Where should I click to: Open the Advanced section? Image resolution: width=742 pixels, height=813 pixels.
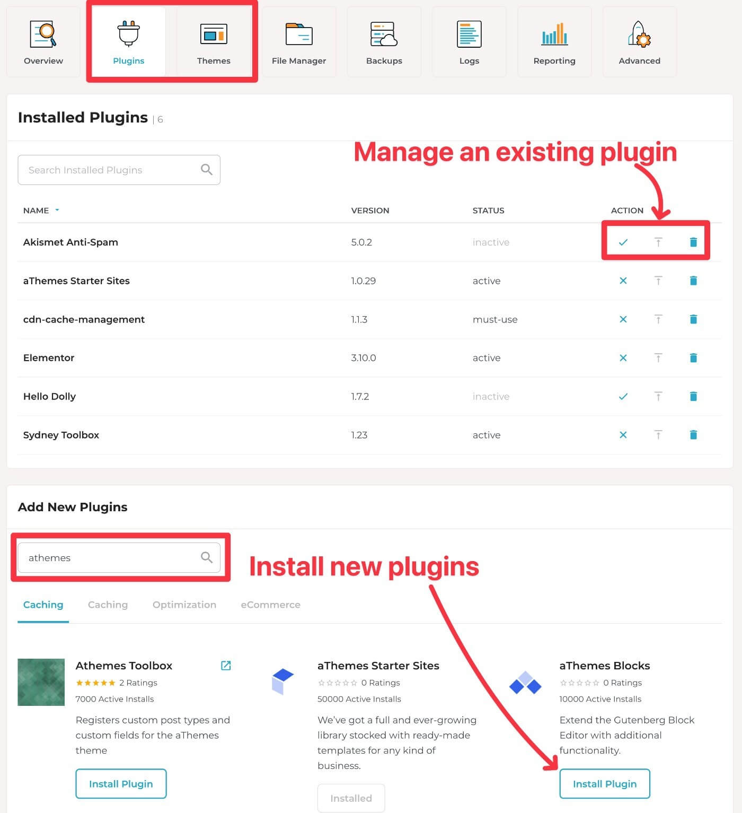pyautogui.click(x=640, y=42)
